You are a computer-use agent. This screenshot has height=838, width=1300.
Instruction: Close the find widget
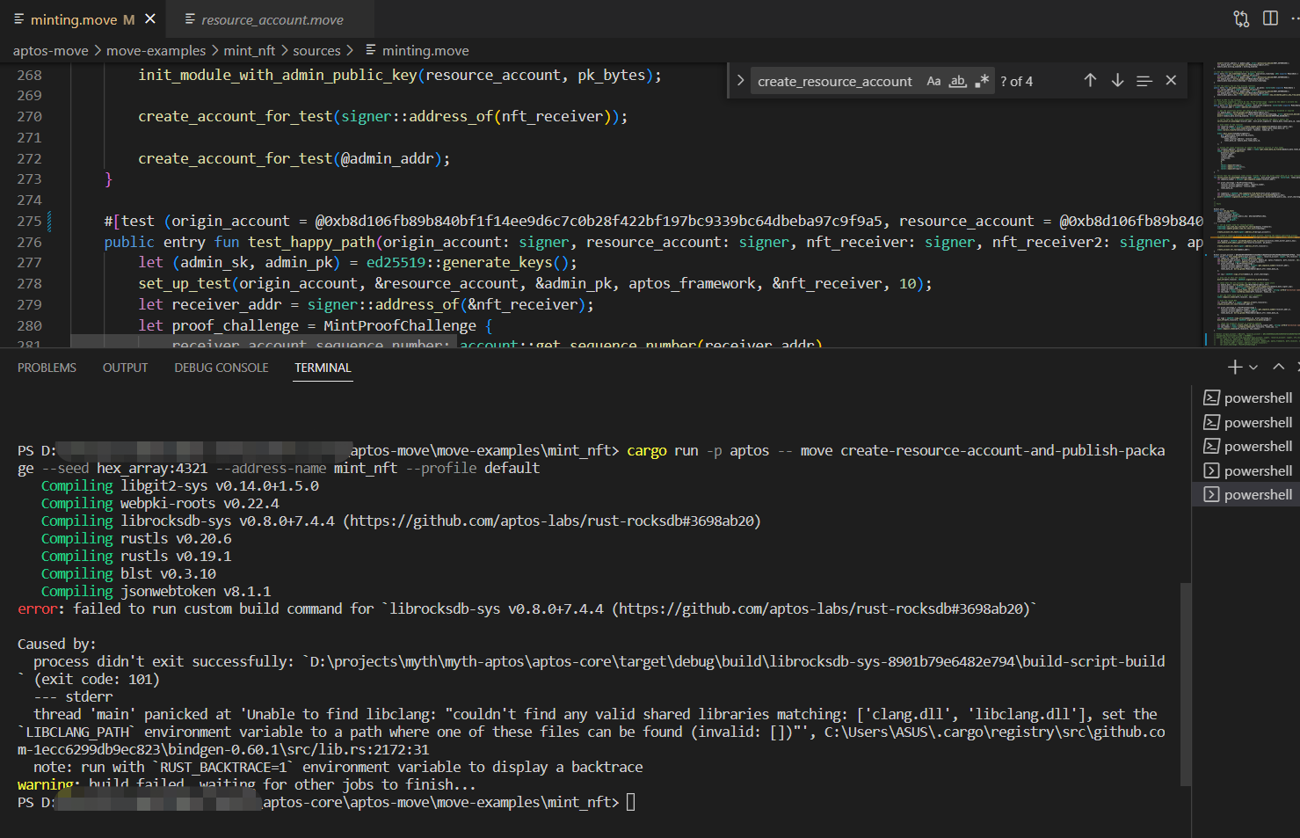[x=1171, y=80]
